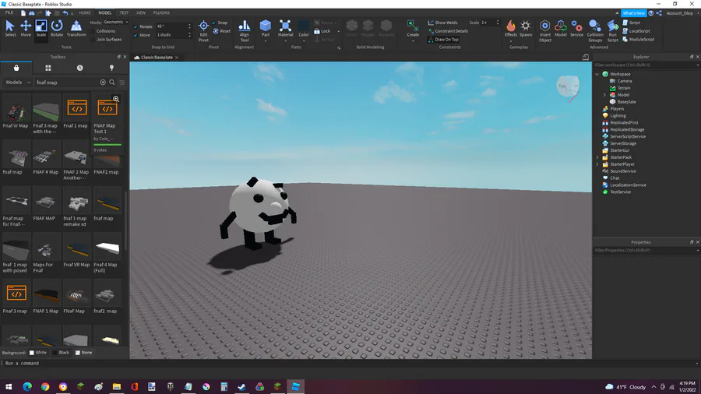Click the What's New button

point(633,13)
